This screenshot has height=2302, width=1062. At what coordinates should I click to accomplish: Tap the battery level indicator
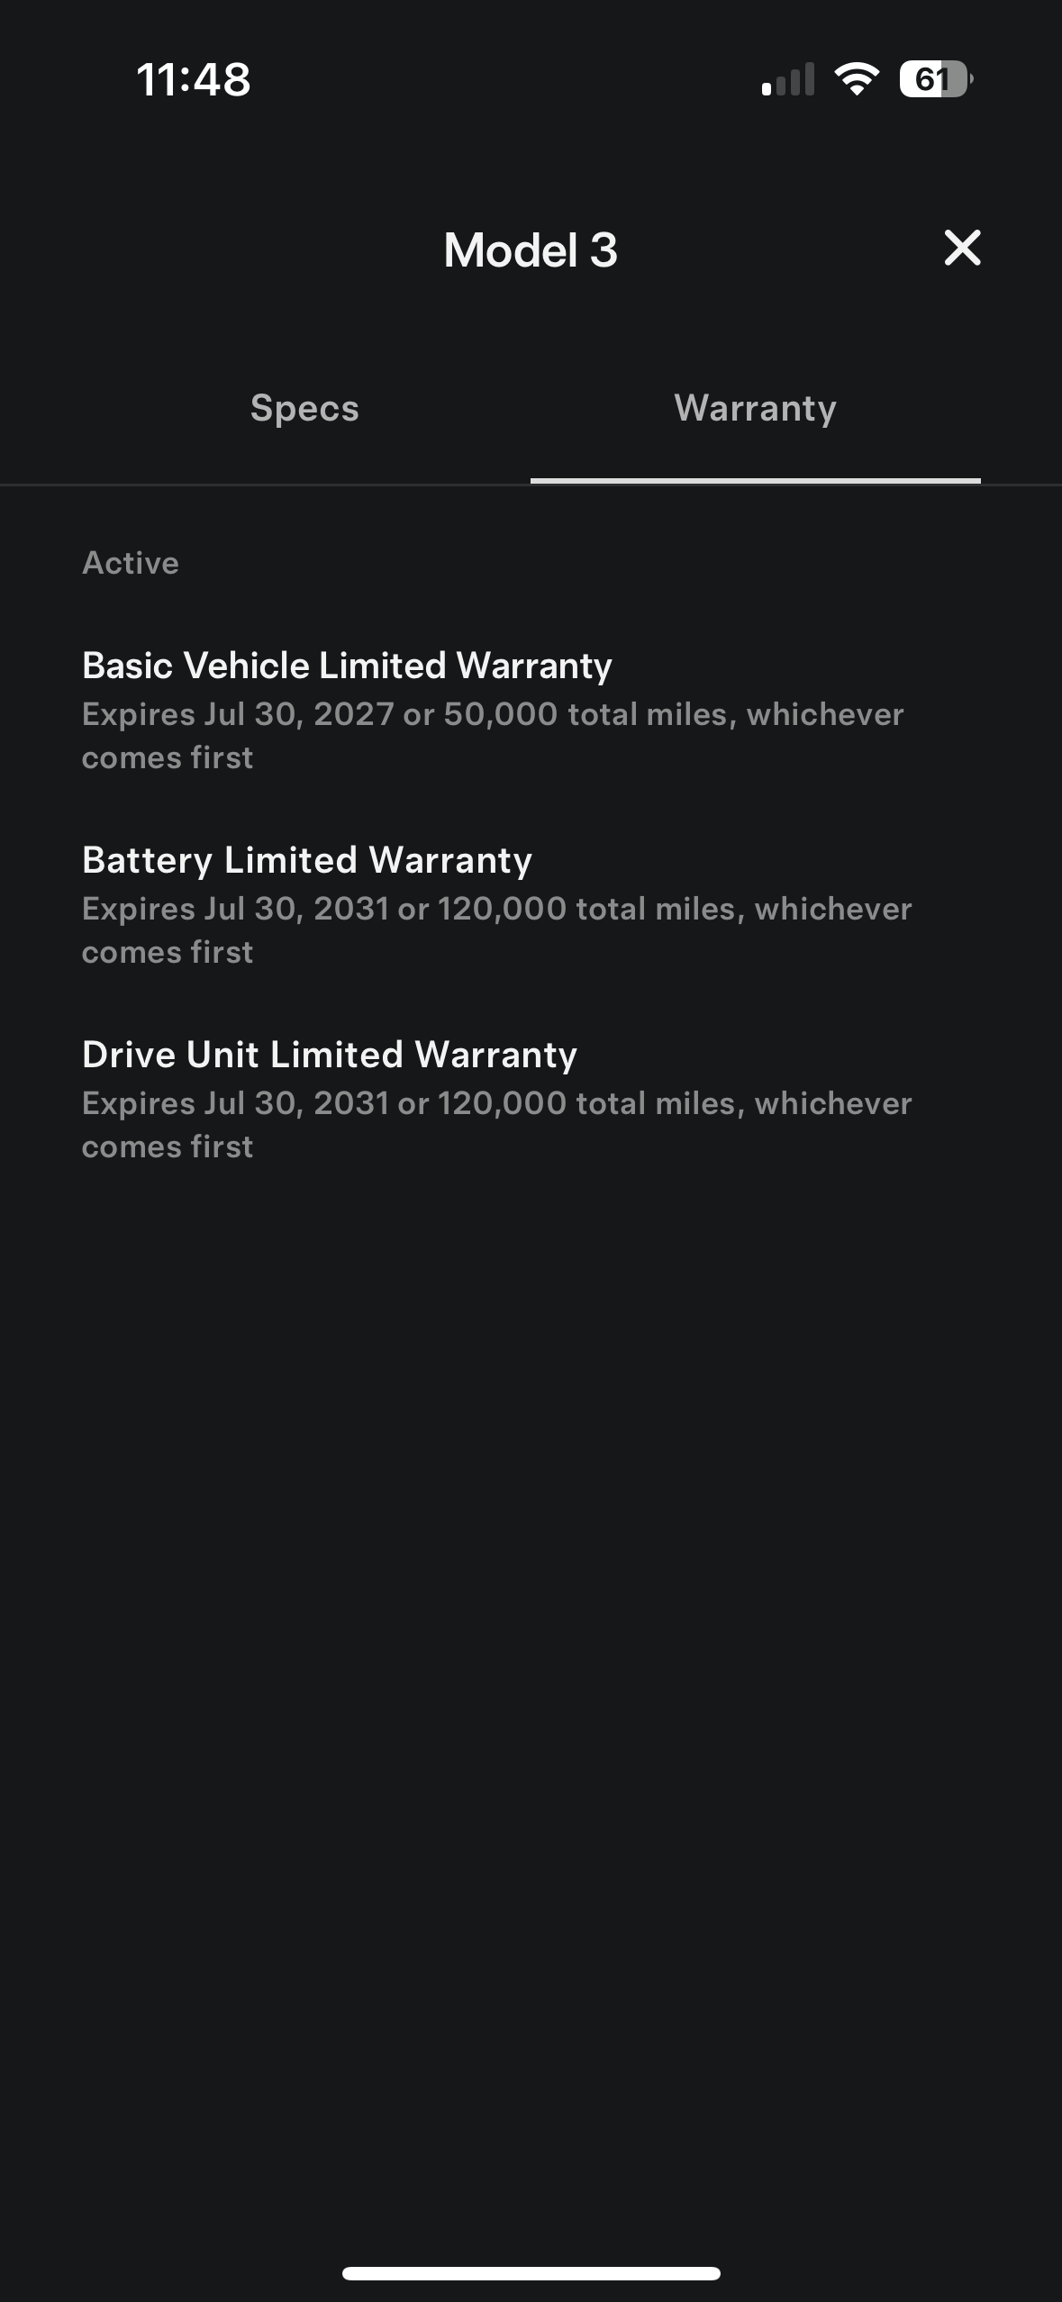point(935,79)
